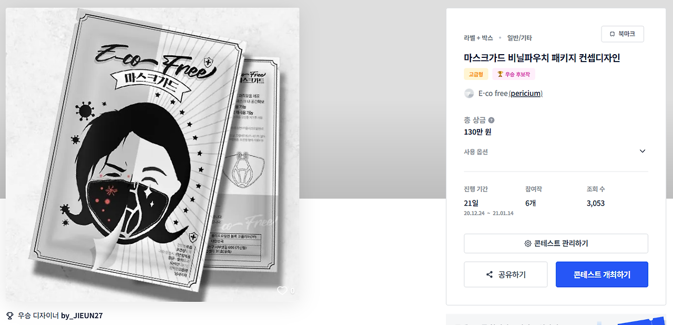Click the gear icon in 콘테스트 관리하기
Image resolution: width=673 pixels, height=325 pixels.
(528, 243)
